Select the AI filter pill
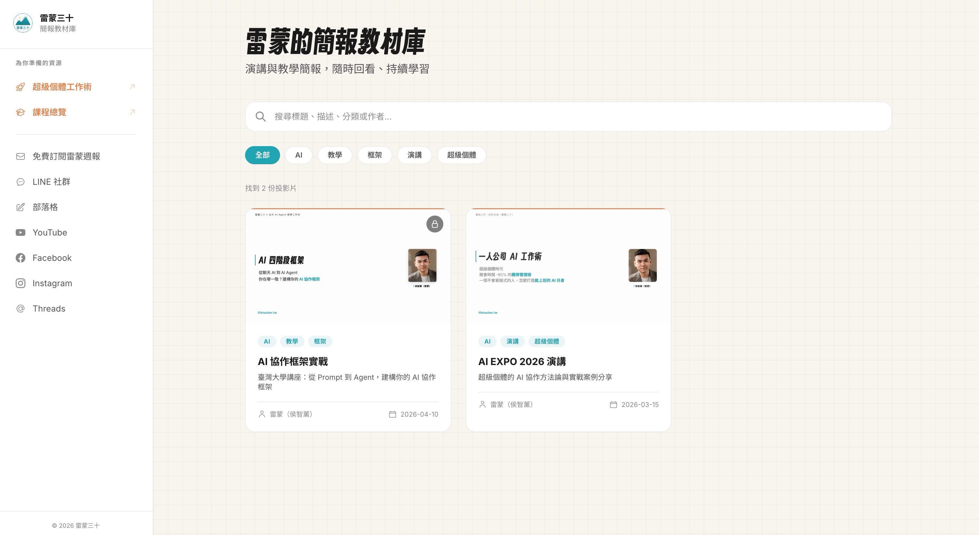The width and height of the screenshot is (979, 535). click(299, 155)
